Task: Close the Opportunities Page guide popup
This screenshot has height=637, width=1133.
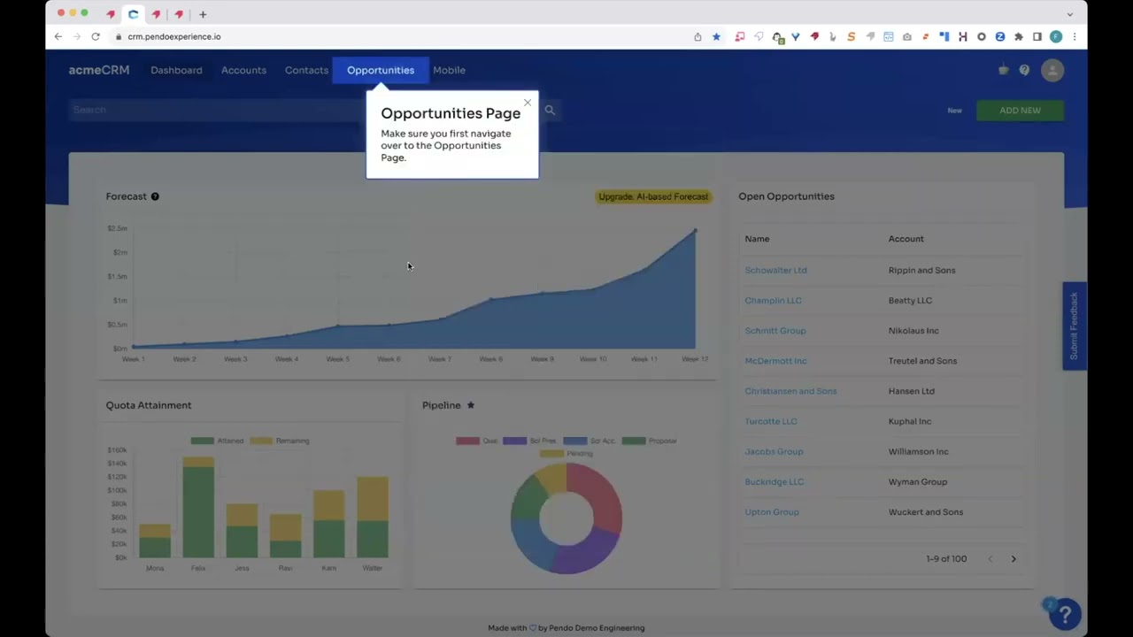Action: pyautogui.click(x=528, y=103)
